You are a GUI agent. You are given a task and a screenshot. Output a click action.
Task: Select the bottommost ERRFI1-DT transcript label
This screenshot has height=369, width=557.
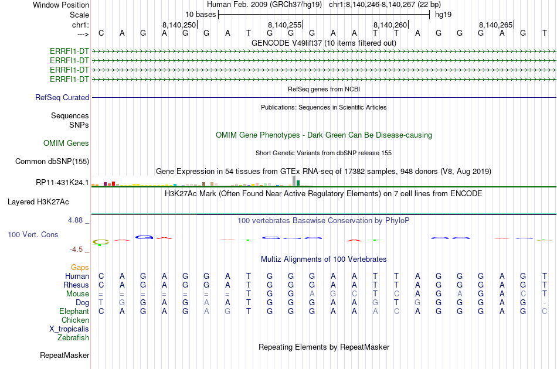tap(69, 79)
